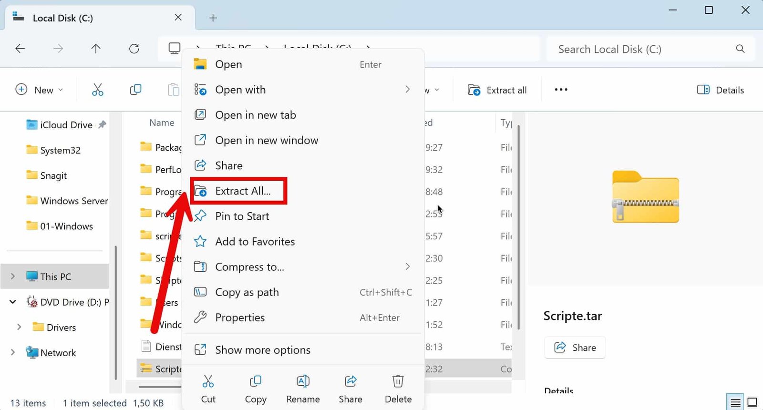
Task: Click the navigation pane scrollbar
Action: (x=115, y=312)
